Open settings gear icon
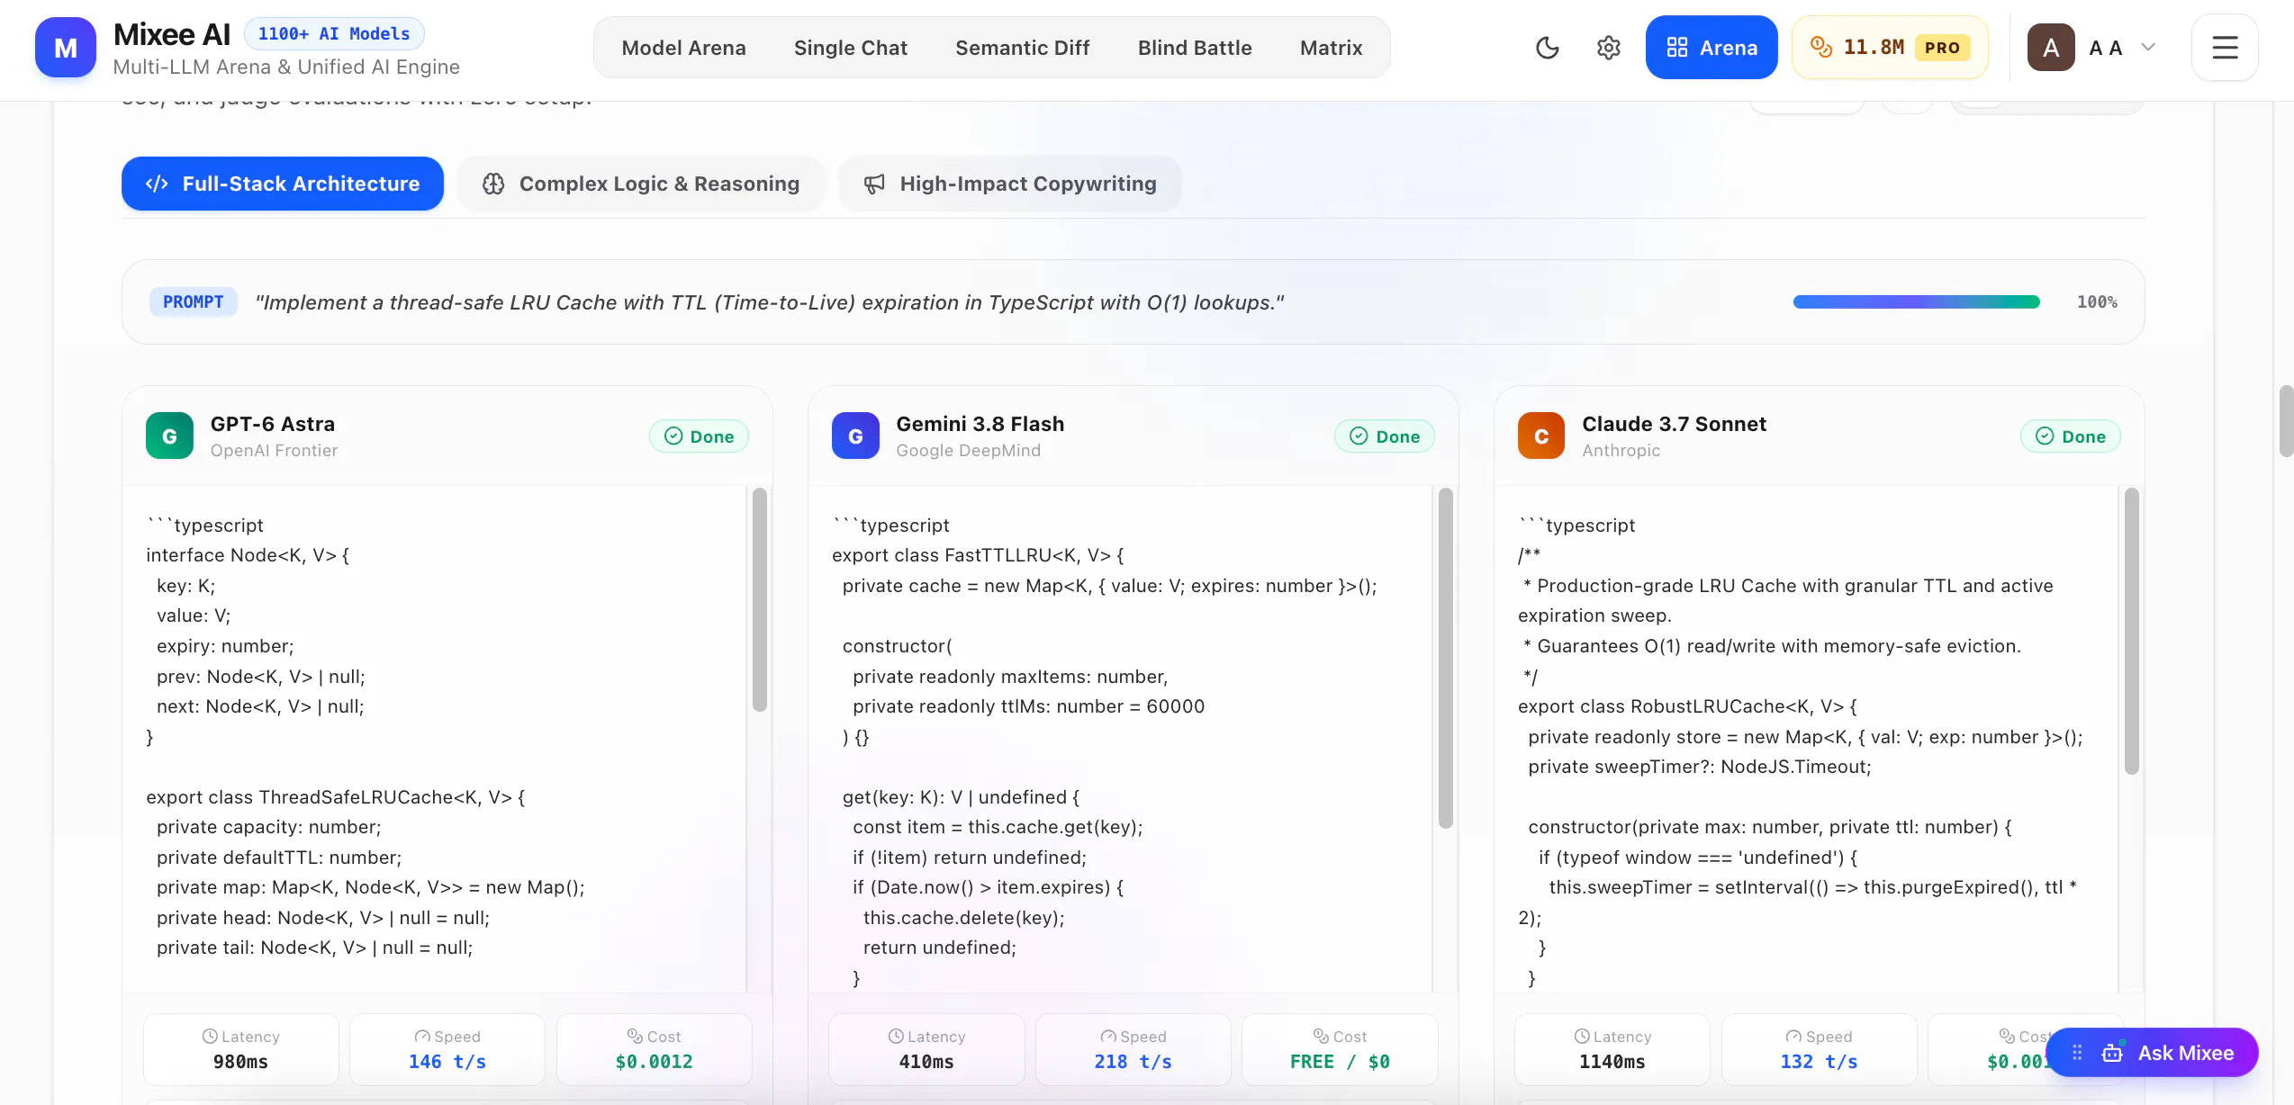Viewport: 2294px width, 1105px height. pyautogui.click(x=1608, y=48)
